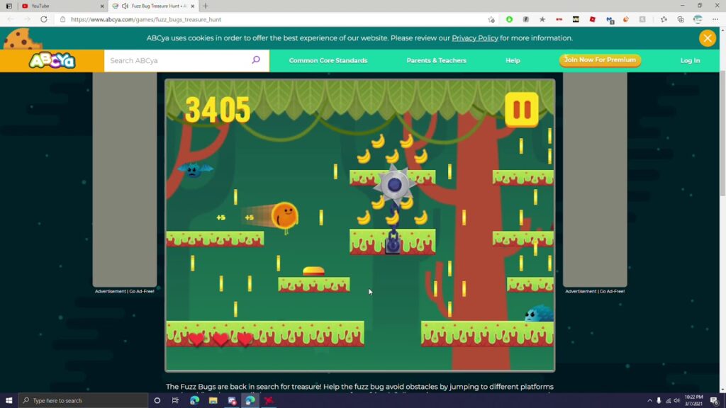Open Task View on the taskbar
The width and height of the screenshot is (726, 408).
point(175,401)
